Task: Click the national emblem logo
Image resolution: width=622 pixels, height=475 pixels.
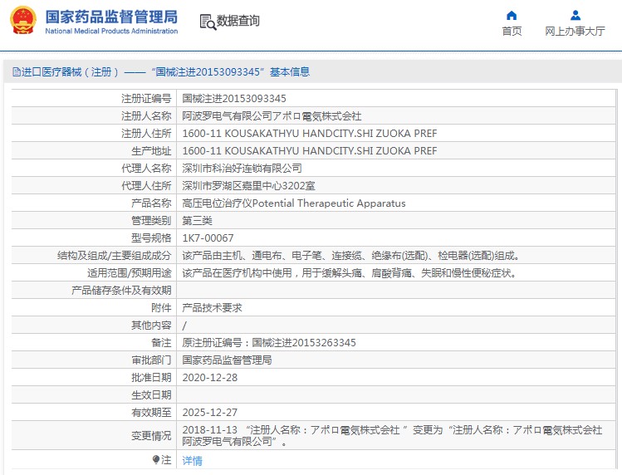Action: point(23,20)
